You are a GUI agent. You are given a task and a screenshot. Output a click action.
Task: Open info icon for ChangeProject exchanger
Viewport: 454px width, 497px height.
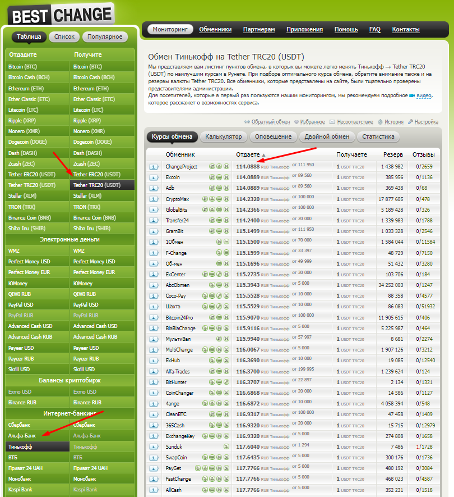click(154, 167)
